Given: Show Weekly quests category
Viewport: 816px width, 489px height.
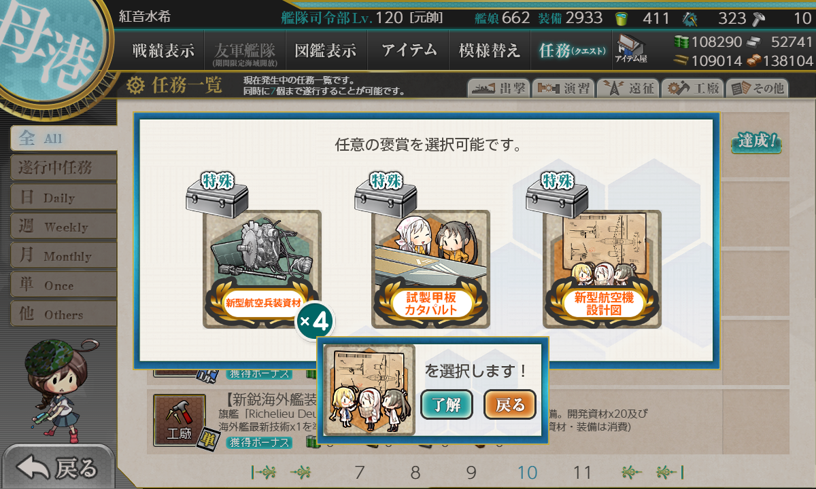Looking at the screenshot, I should (x=63, y=226).
